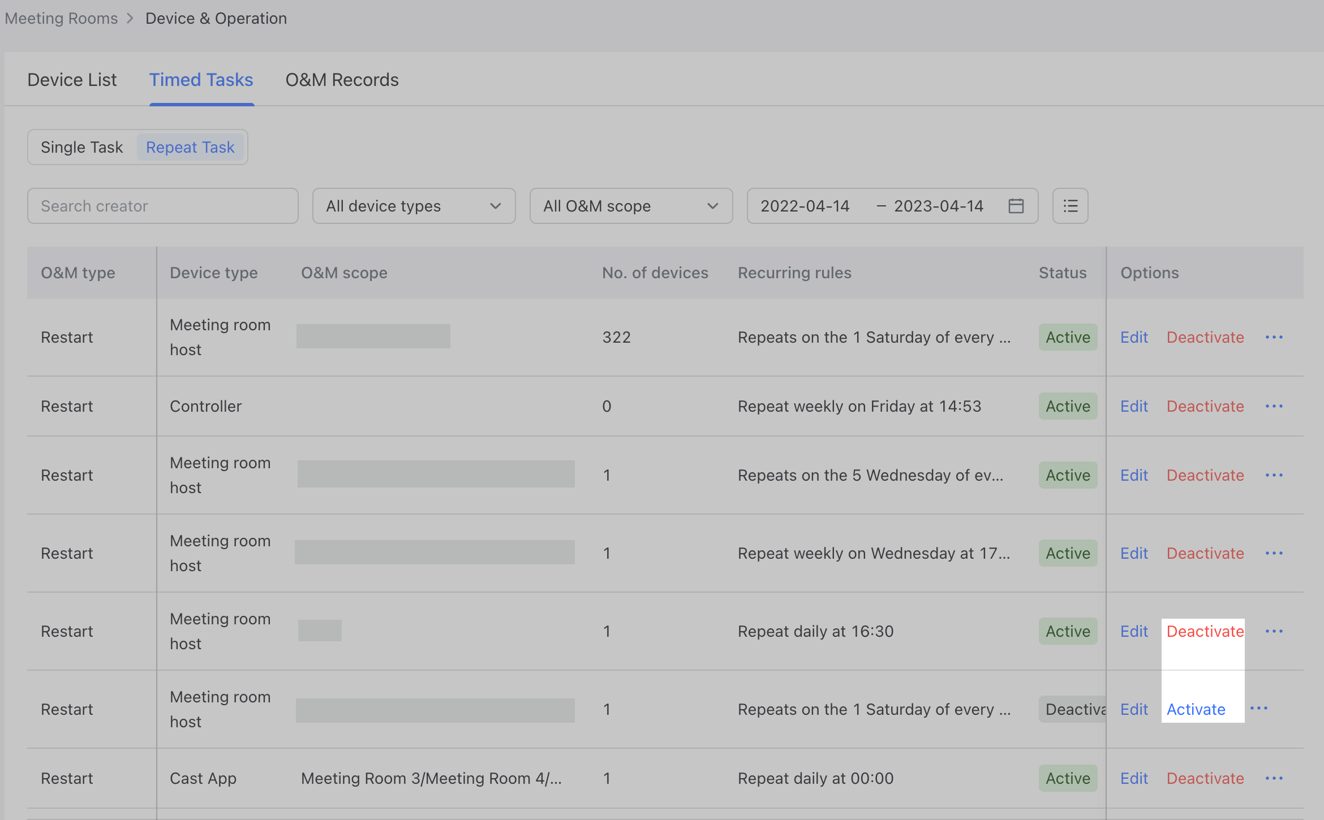Open more options for the deactivated restart task
Image resolution: width=1324 pixels, height=820 pixels.
point(1261,709)
